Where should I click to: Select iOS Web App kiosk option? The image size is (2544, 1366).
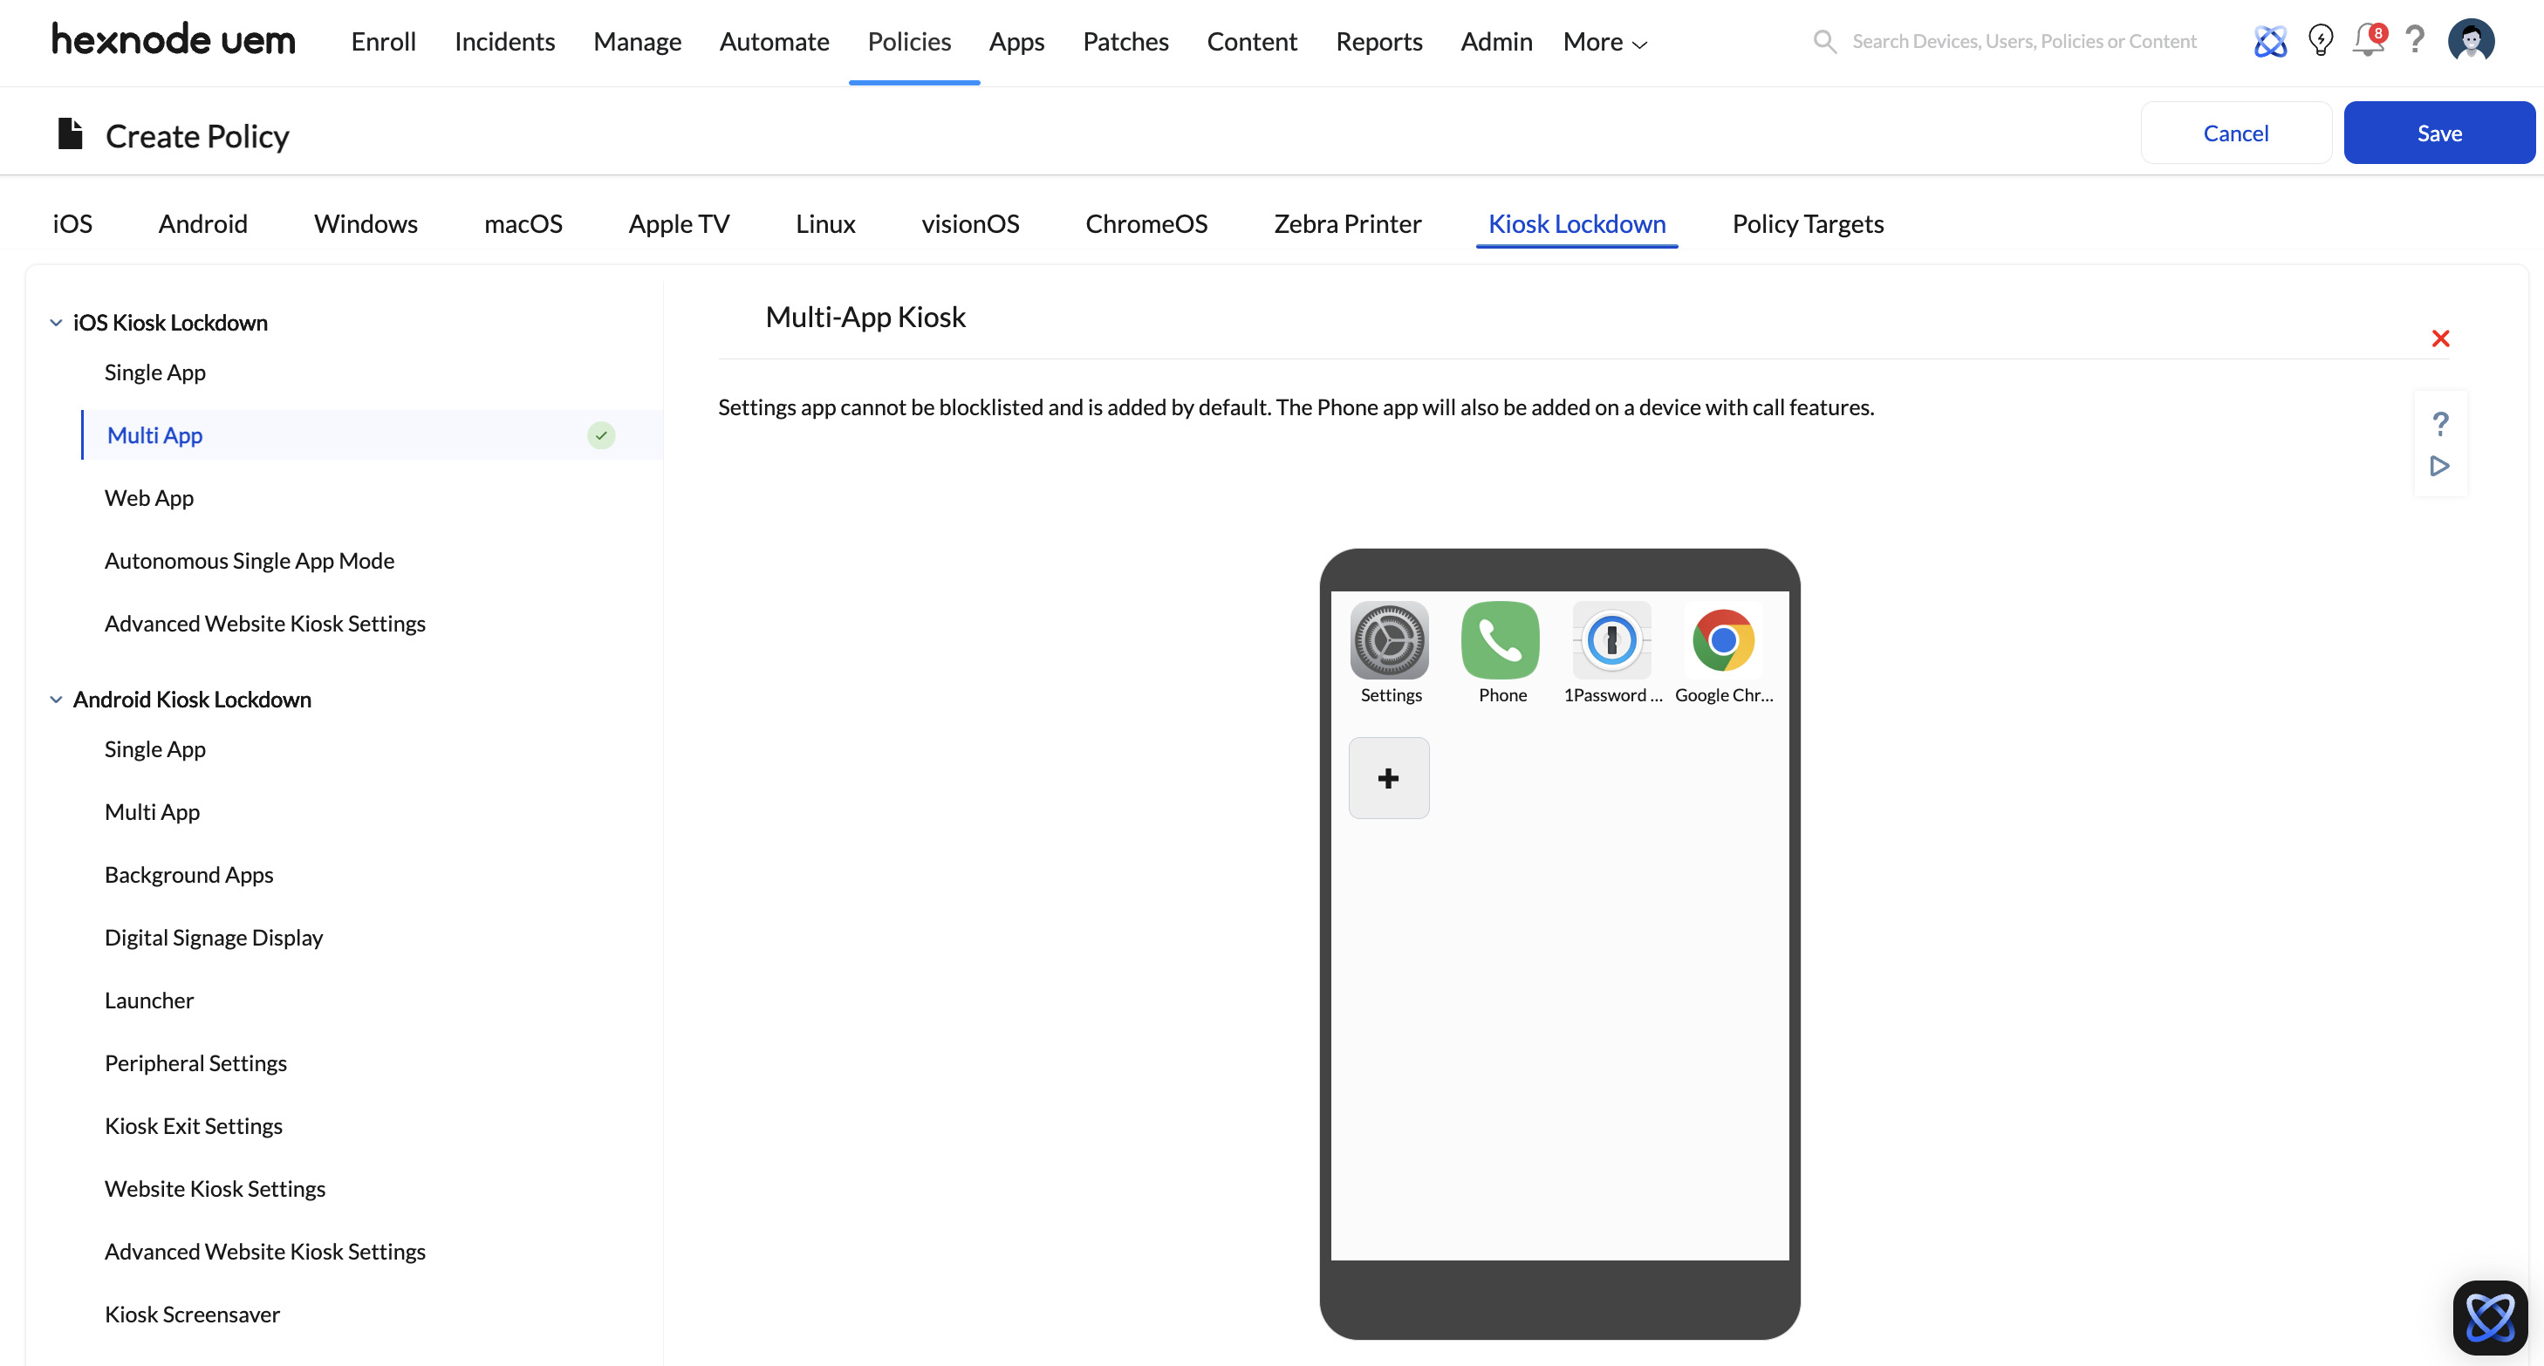click(x=149, y=498)
